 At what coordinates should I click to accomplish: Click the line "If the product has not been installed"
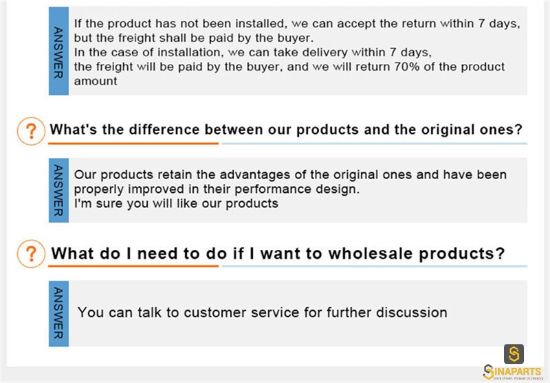pos(297,23)
